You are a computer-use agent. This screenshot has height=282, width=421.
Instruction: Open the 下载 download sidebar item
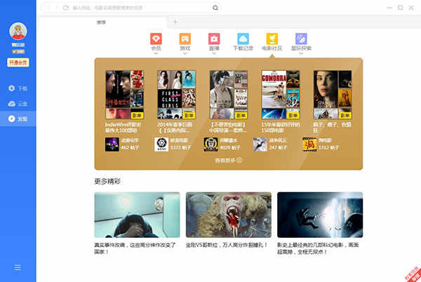(x=18, y=88)
